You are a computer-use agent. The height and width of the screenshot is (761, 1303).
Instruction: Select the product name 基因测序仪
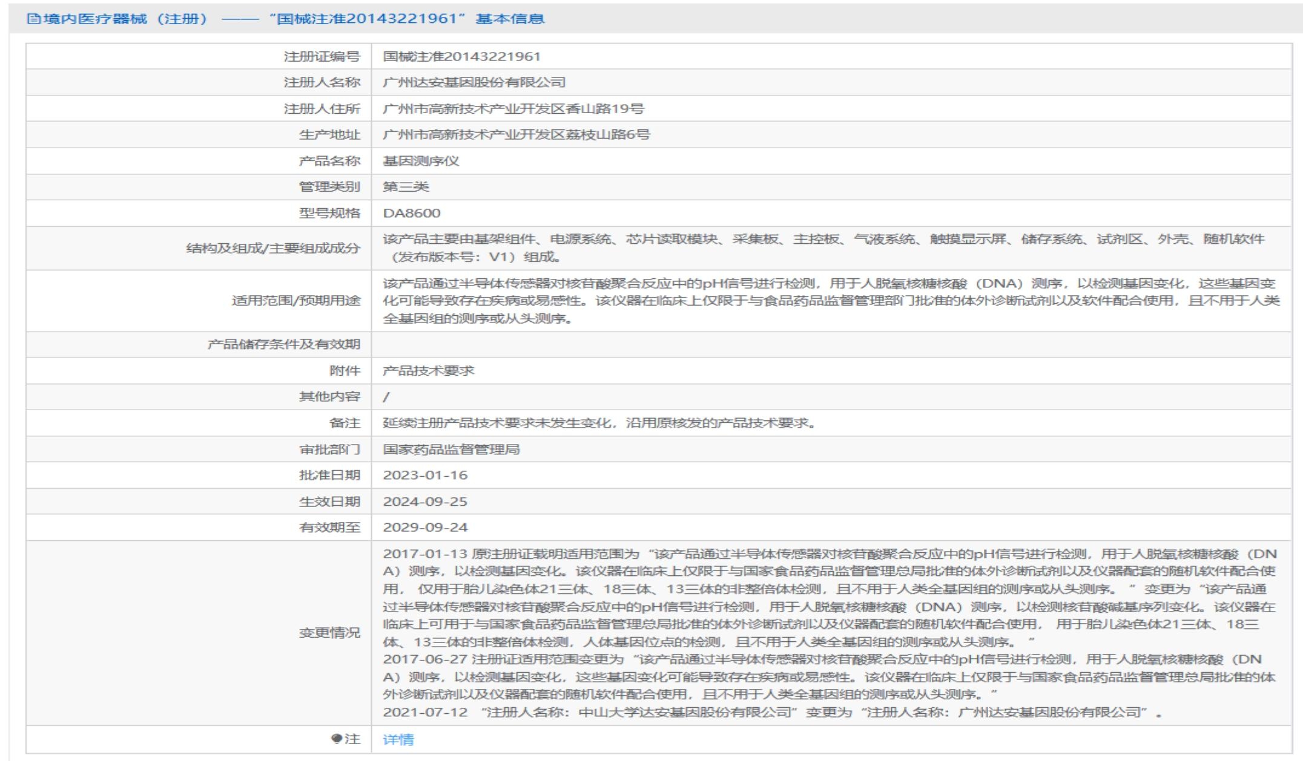[421, 161]
